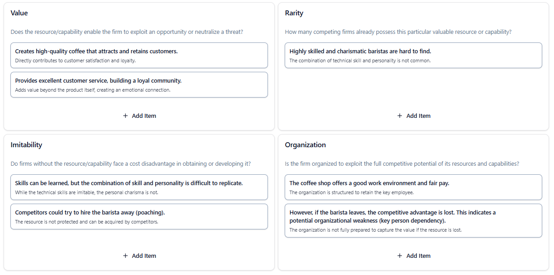Click the plus icon in Rarity card
Screen dimensions: 554x275
[400, 116]
